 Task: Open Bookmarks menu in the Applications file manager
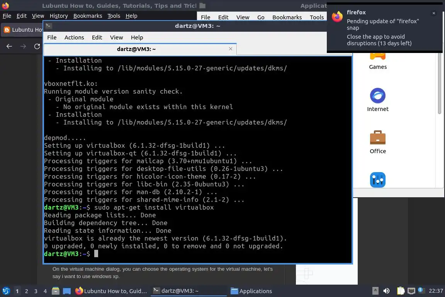(287, 17)
